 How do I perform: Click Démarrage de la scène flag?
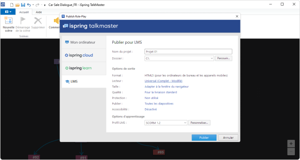point(23,24)
